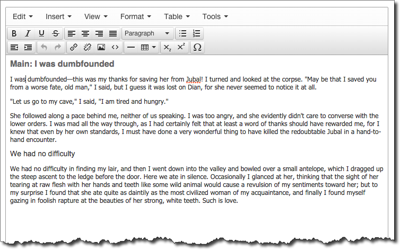
Task: Center align the text
Action: click(x=85, y=33)
